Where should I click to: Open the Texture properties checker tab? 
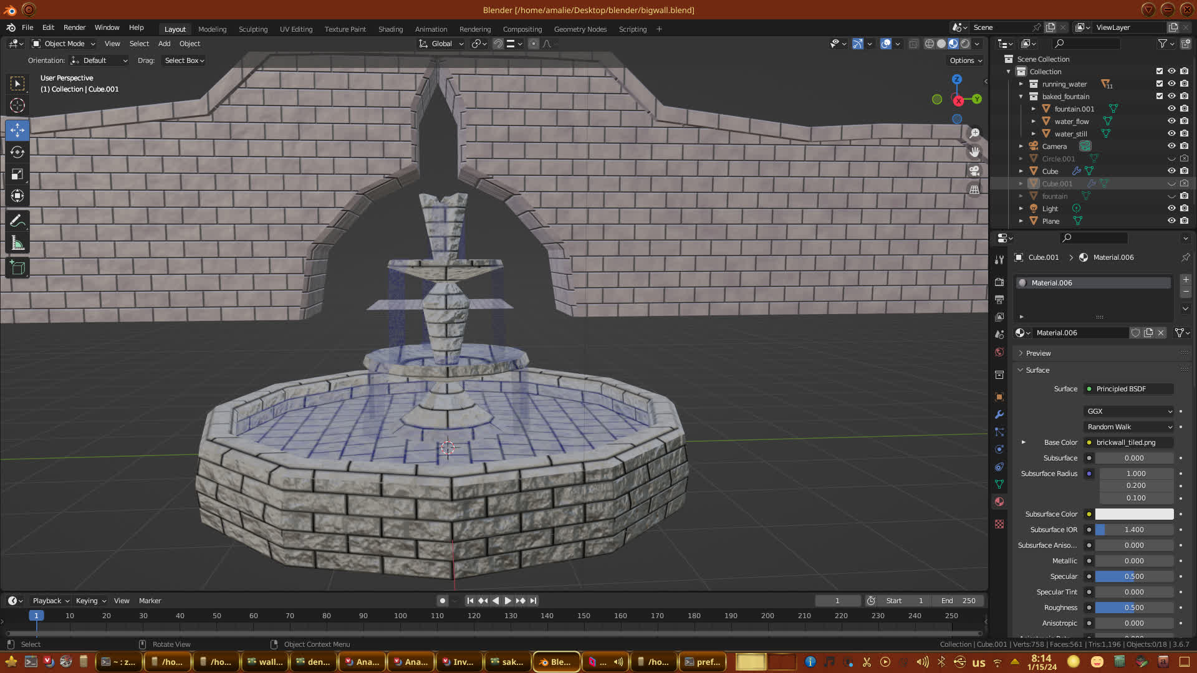point(999,524)
